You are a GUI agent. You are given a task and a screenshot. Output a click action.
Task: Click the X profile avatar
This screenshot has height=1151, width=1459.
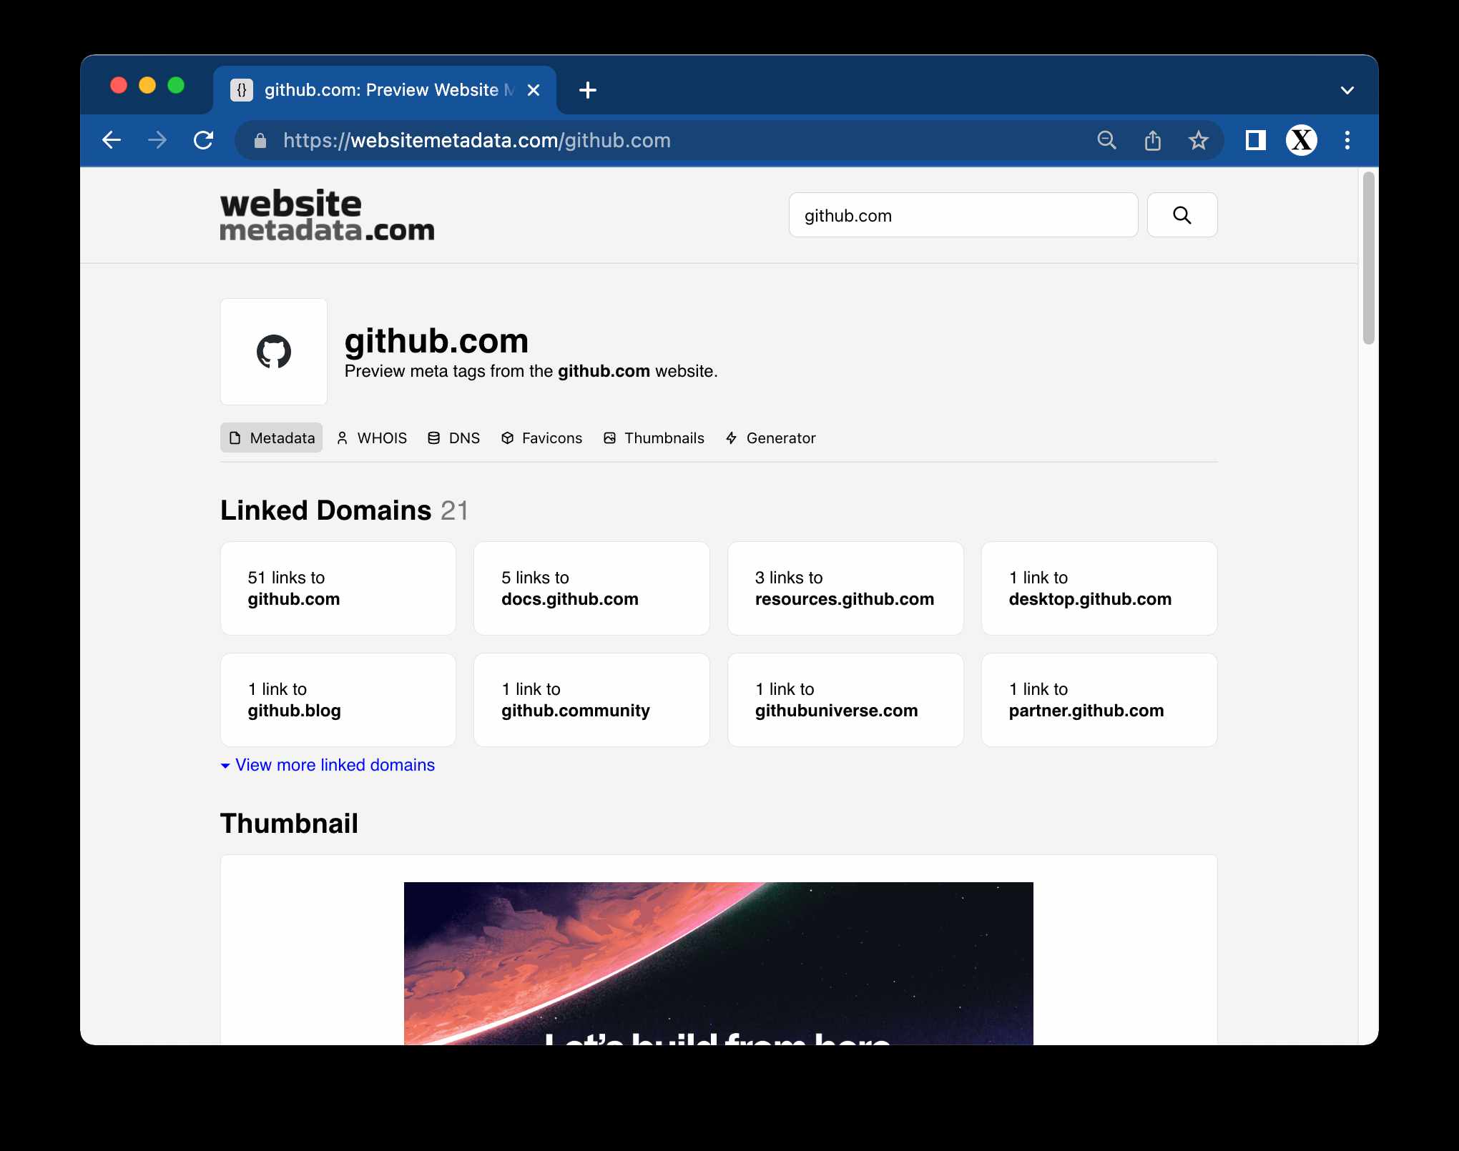coord(1301,140)
